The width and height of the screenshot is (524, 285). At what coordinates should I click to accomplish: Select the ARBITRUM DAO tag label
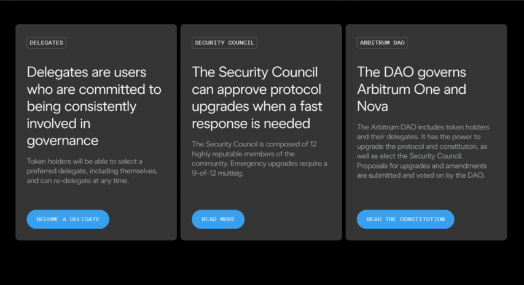(382, 43)
